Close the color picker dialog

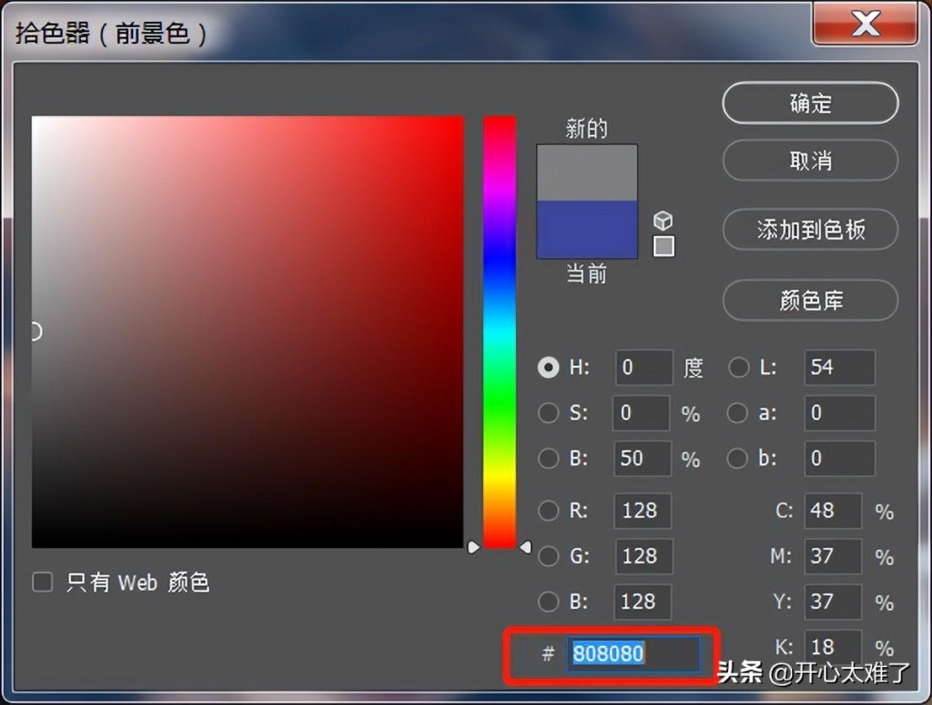(865, 24)
